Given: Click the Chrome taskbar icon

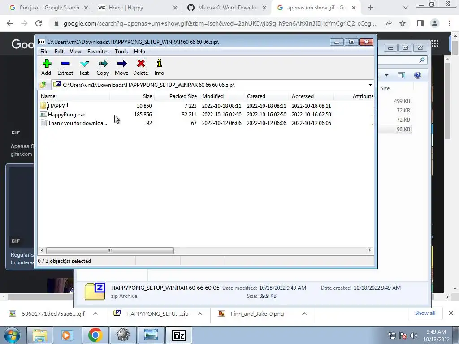Looking at the screenshot, I should (95, 335).
